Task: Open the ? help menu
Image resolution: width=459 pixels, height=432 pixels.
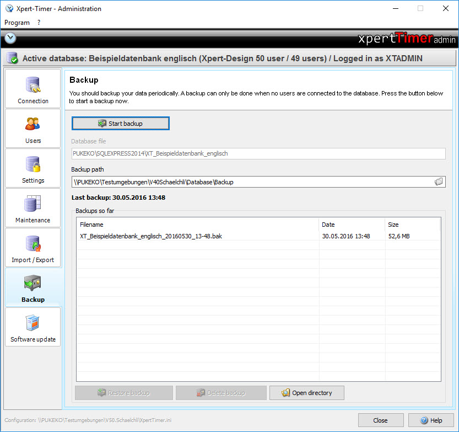Action: (x=39, y=23)
